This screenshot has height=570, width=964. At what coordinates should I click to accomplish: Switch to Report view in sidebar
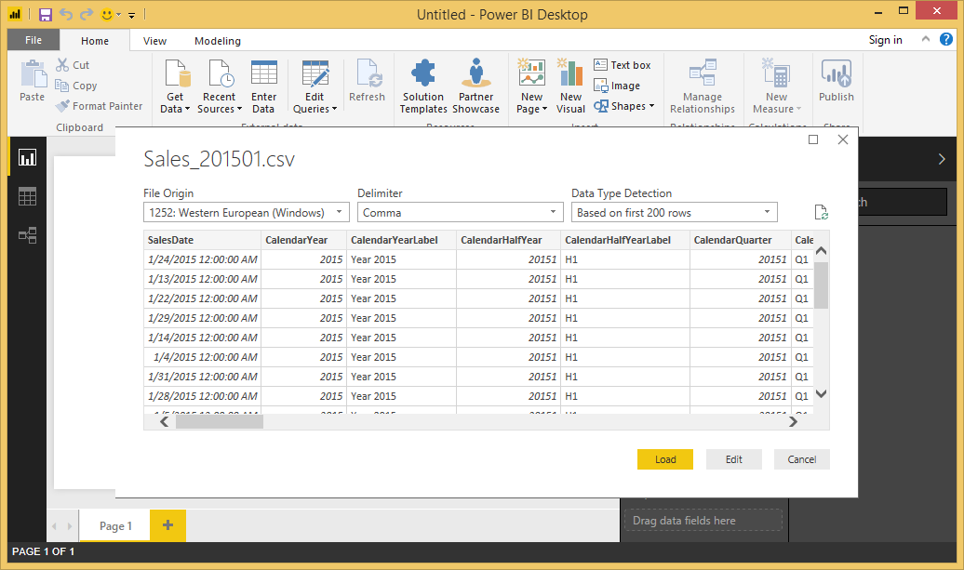tap(27, 157)
